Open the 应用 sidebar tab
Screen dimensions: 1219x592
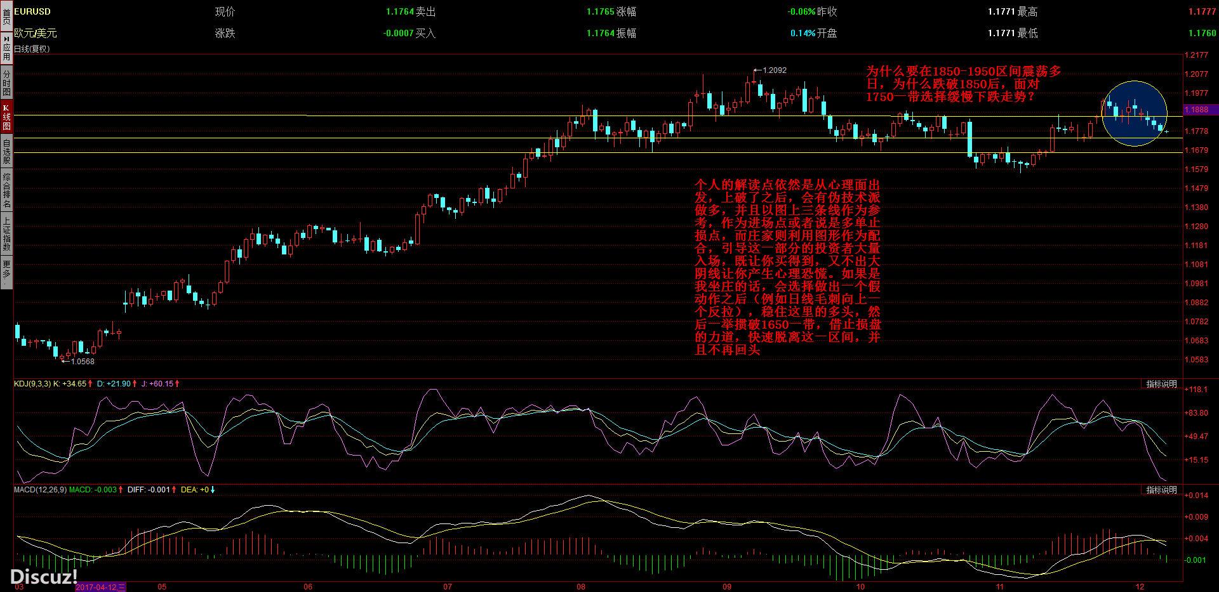coord(6,48)
